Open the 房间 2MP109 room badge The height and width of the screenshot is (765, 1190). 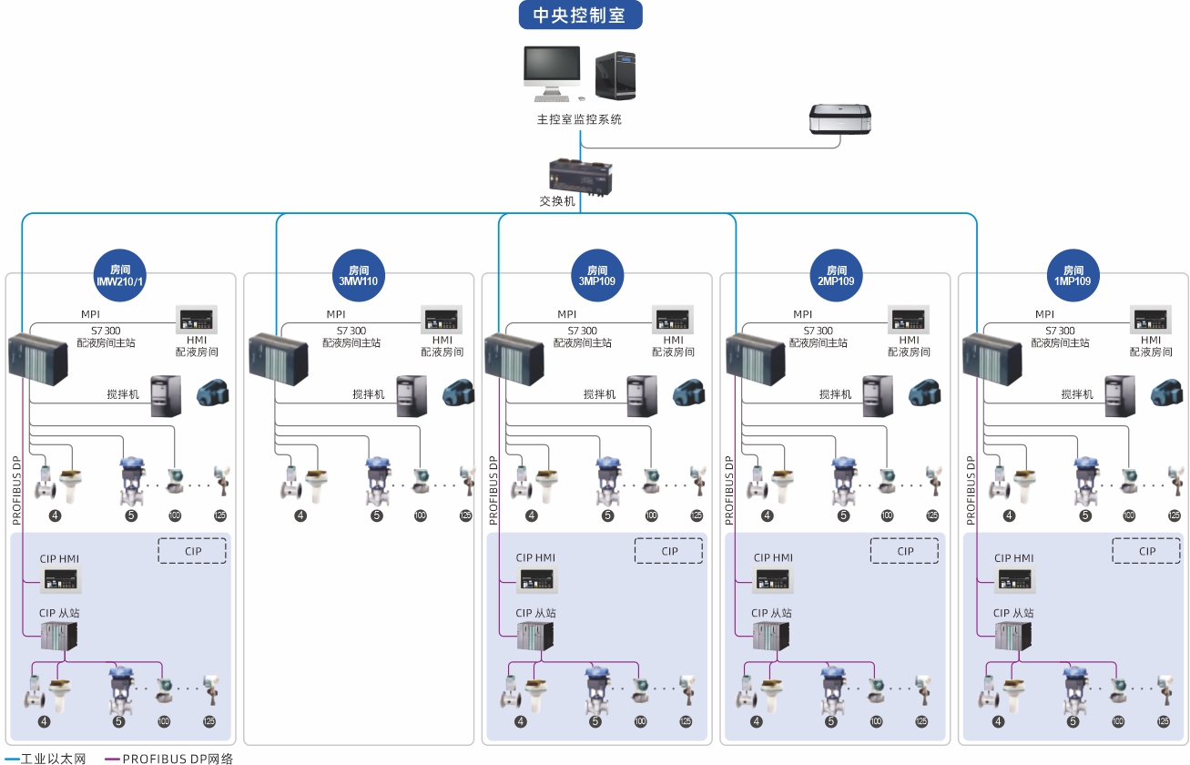(x=836, y=276)
